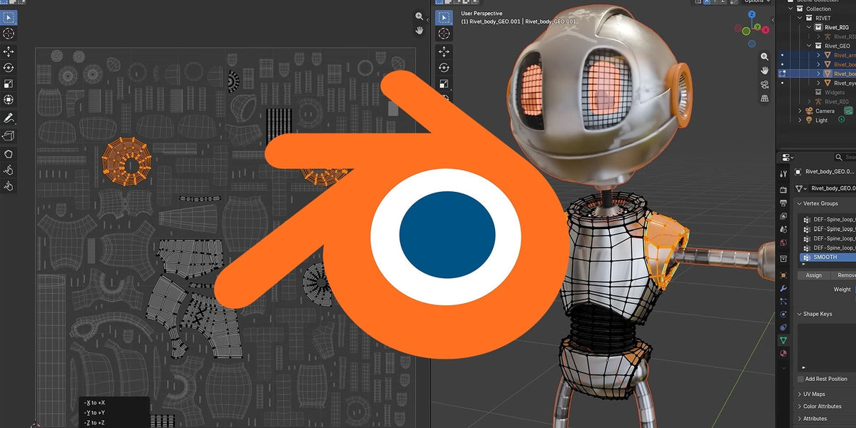
Task: Click the Assign button
Action: coord(814,275)
